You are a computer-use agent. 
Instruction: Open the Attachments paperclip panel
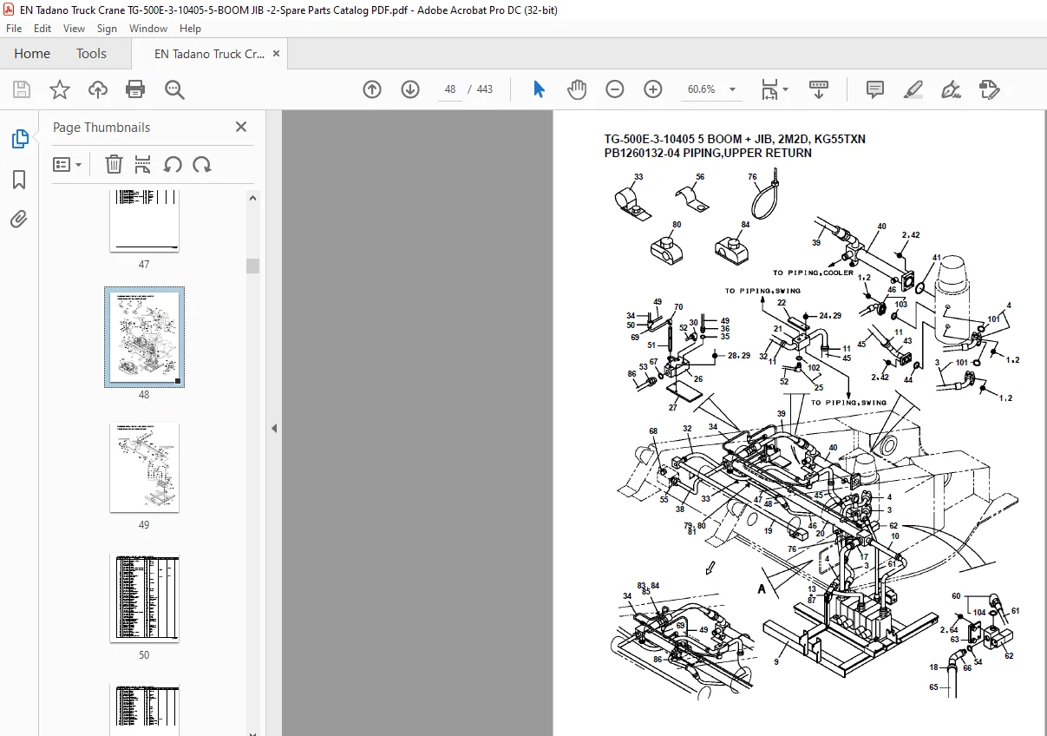click(x=19, y=220)
